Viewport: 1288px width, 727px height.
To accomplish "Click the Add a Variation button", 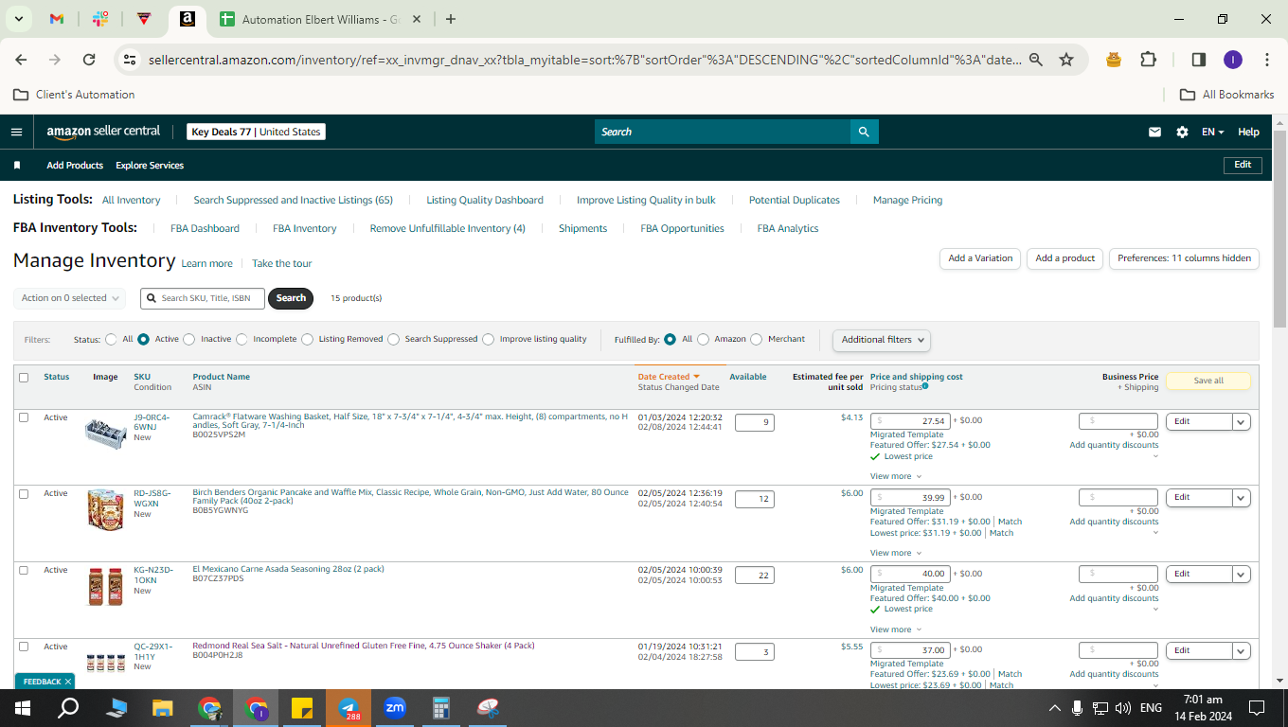I will 980,258.
